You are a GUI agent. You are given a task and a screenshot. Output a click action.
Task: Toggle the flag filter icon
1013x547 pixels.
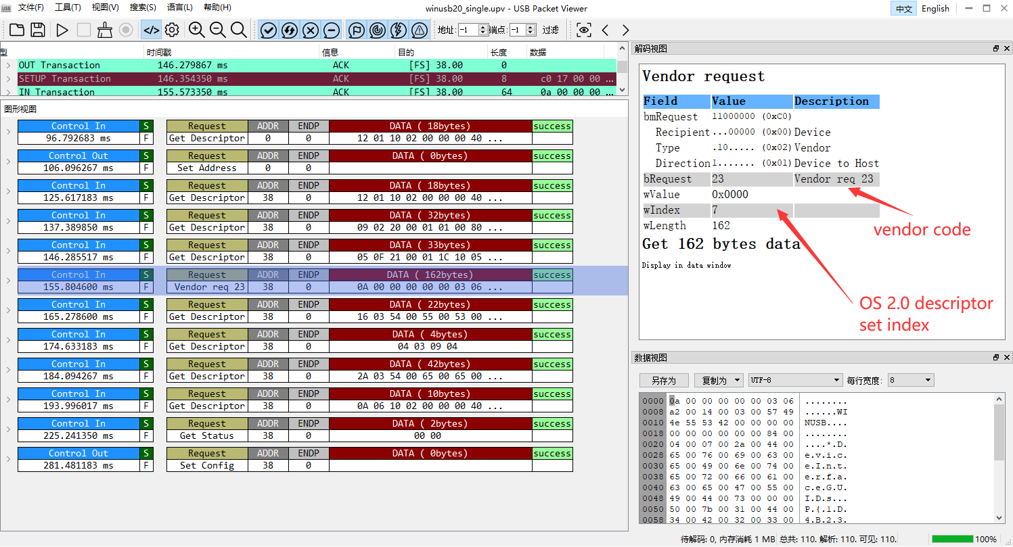[357, 30]
